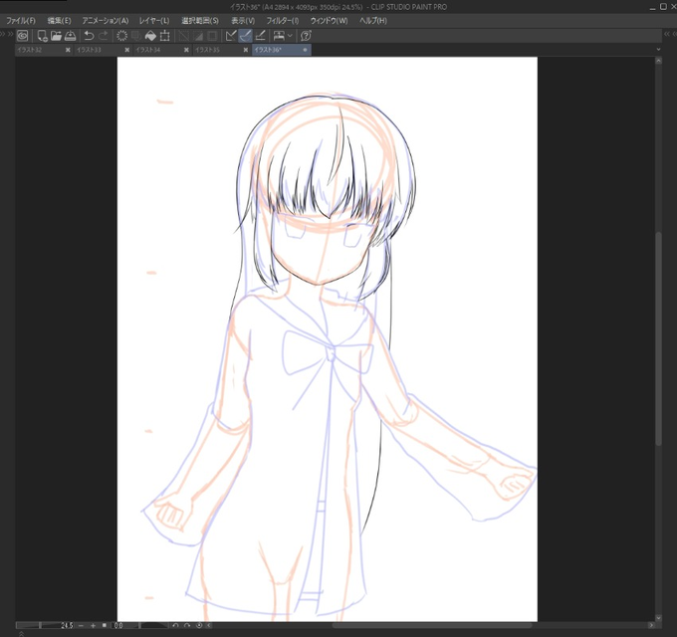Click the Tablet/device settings icon
This screenshot has height=637, width=677.
tap(280, 36)
